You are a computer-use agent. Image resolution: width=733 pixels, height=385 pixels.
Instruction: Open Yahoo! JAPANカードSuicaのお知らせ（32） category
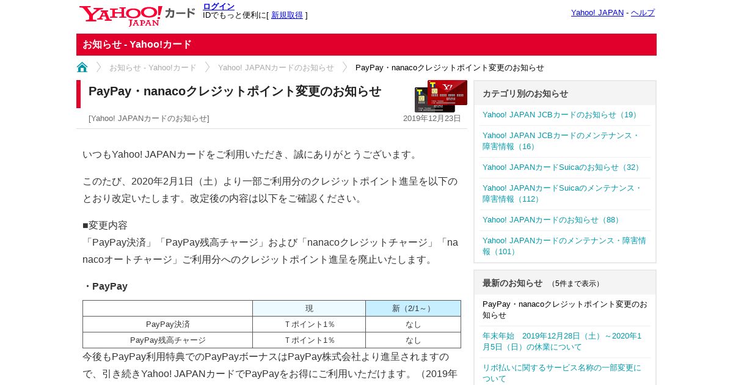pos(563,167)
